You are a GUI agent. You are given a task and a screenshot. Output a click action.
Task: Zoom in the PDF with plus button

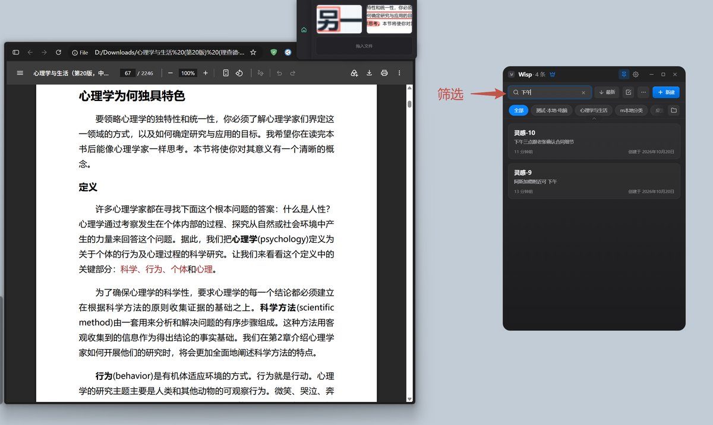pyautogui.click(x=206, y=73)
